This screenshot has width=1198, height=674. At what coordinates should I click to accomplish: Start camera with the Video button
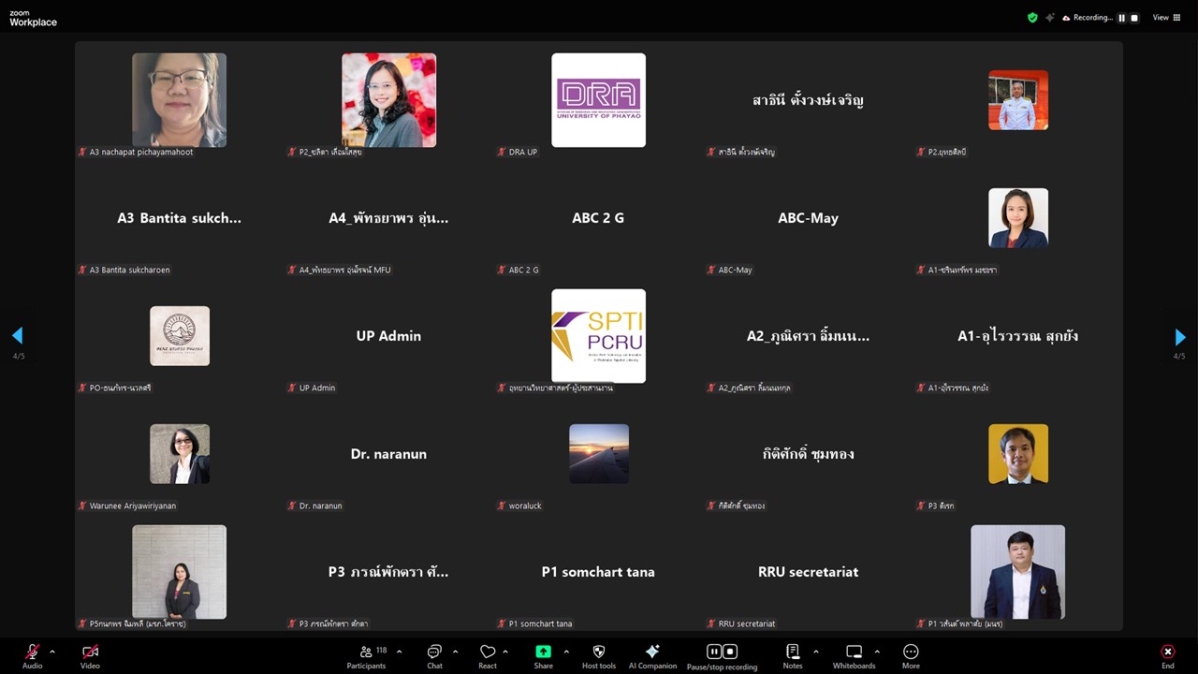[x=90, y=655]
